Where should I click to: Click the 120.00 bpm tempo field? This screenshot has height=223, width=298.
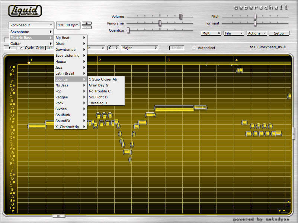point(68,25)
